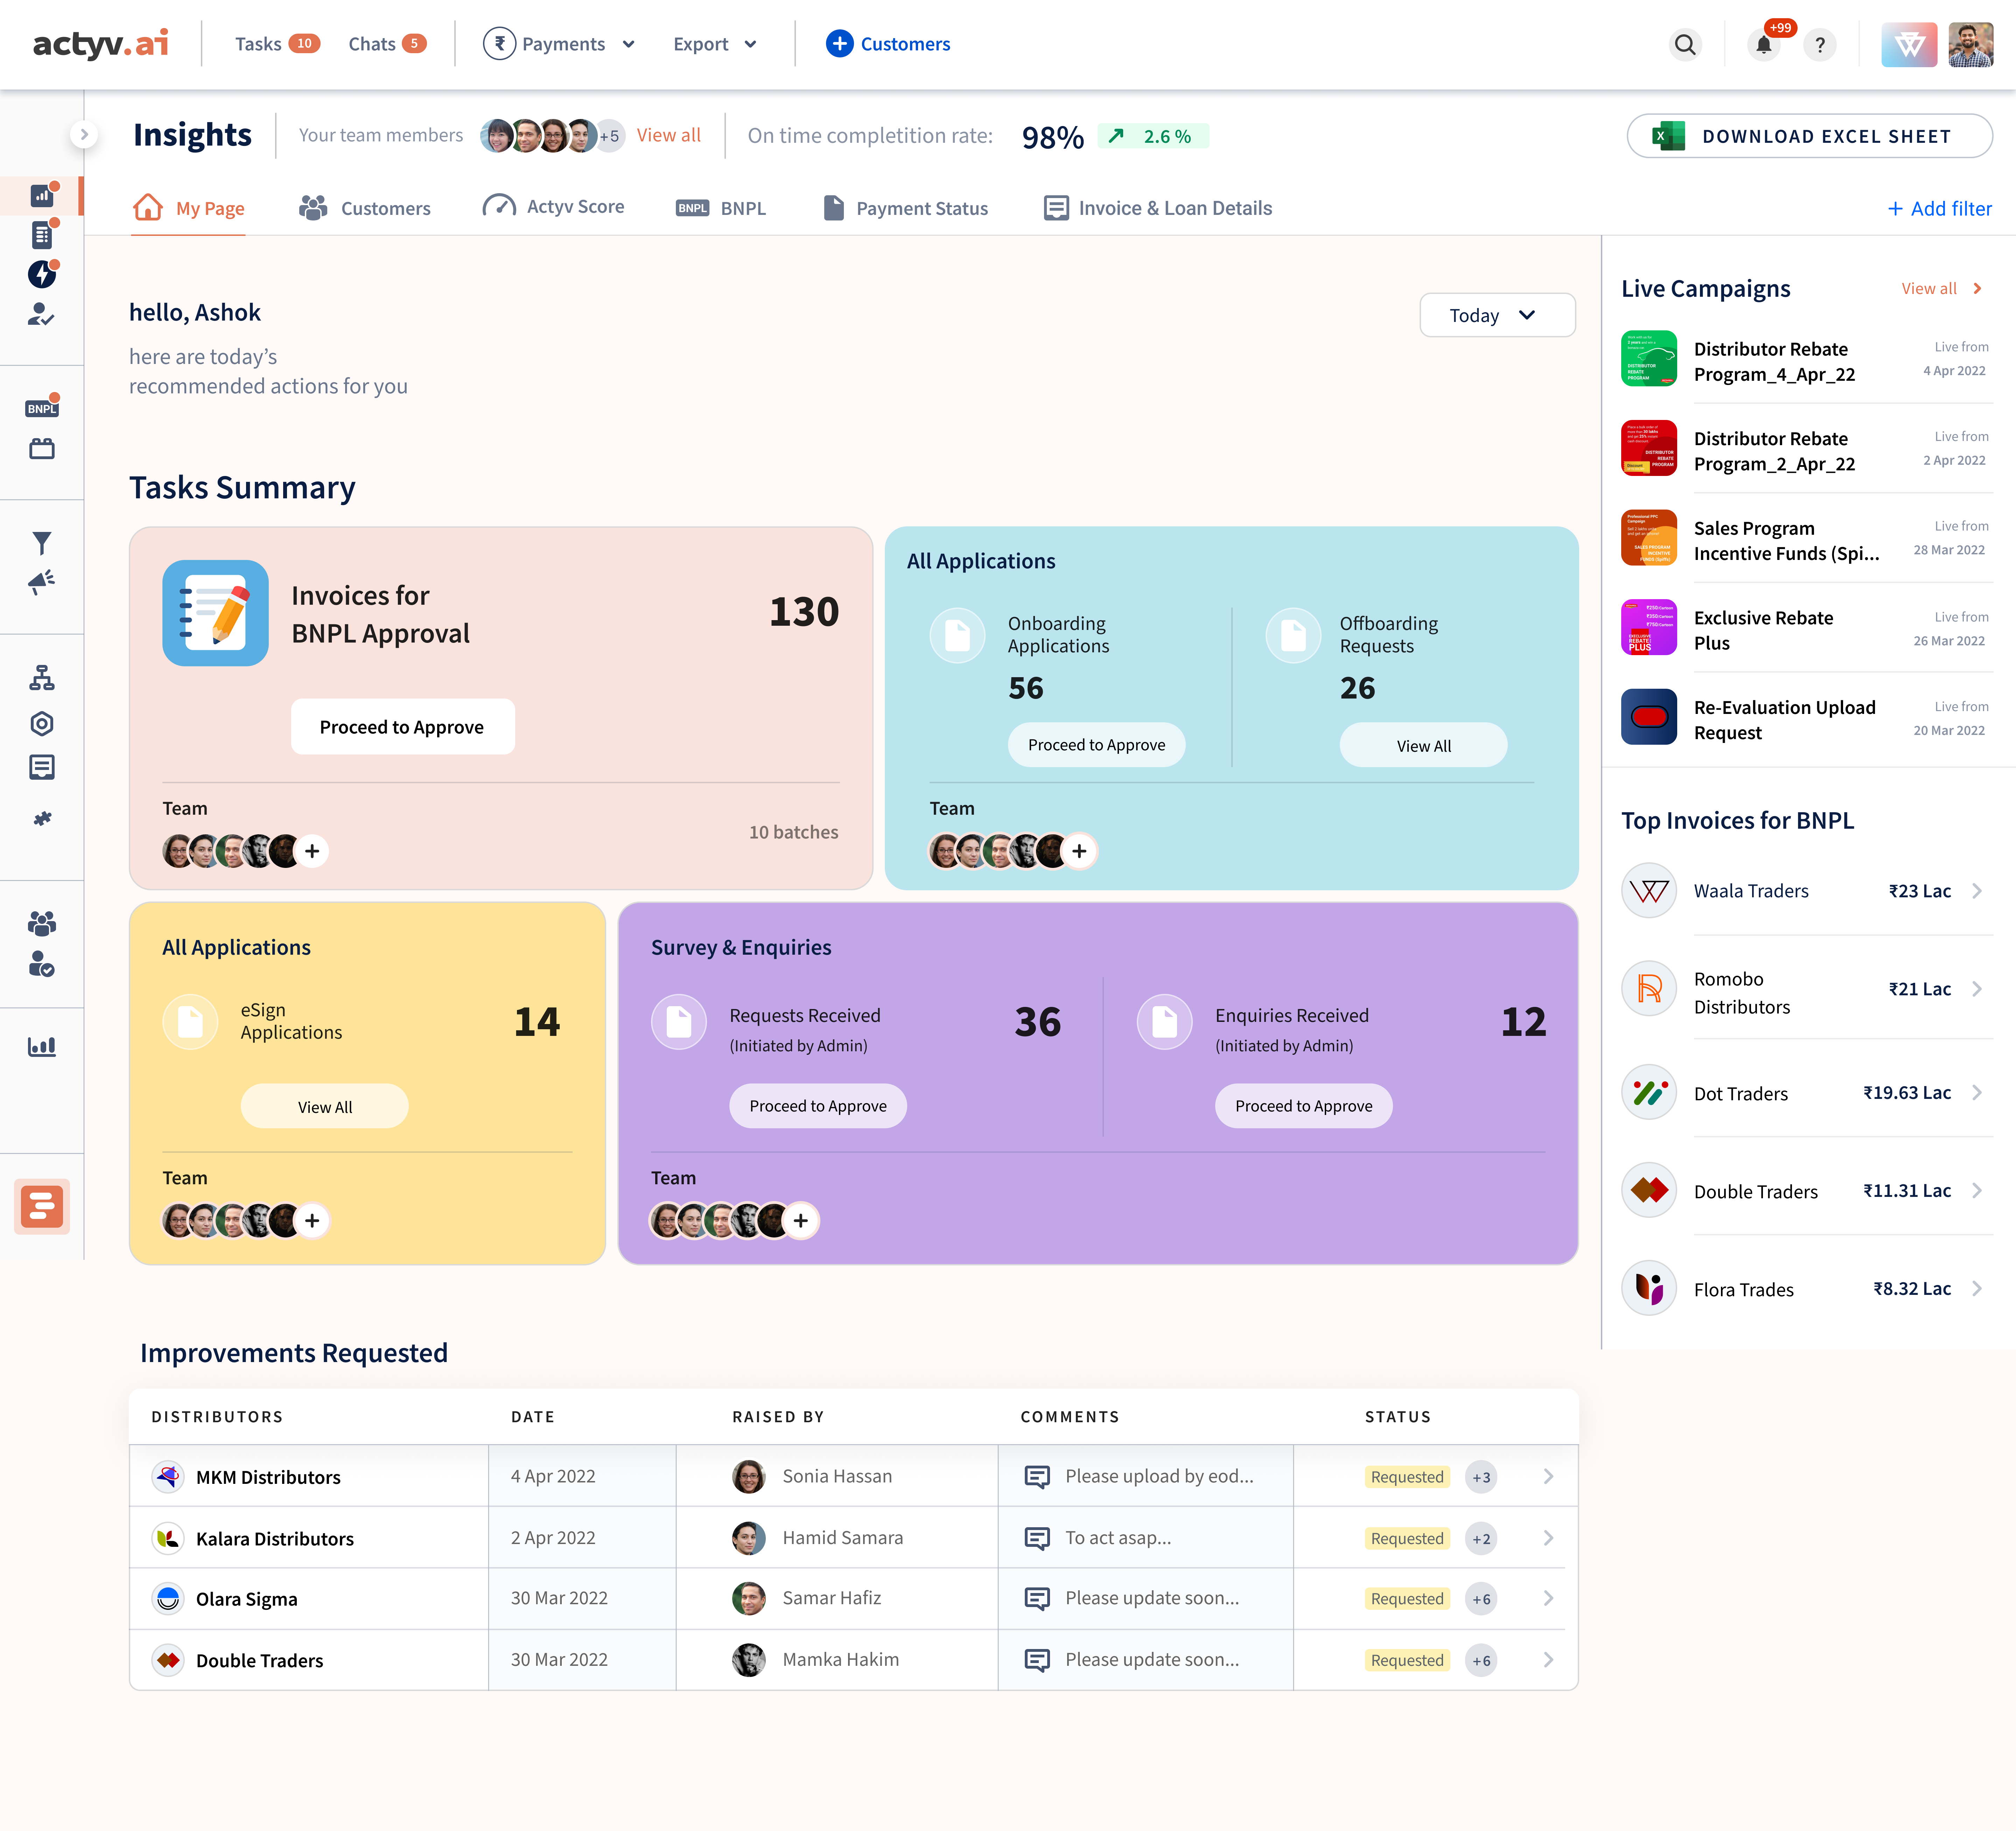This screenshot has width=2016, height=1831.
Task: Open the megaphone campaigns sidebar icon
Action: click(41, 582)
